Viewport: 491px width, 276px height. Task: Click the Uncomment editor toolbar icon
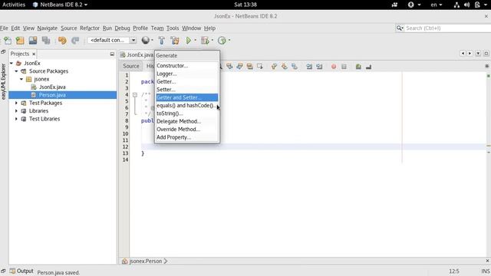368,67
